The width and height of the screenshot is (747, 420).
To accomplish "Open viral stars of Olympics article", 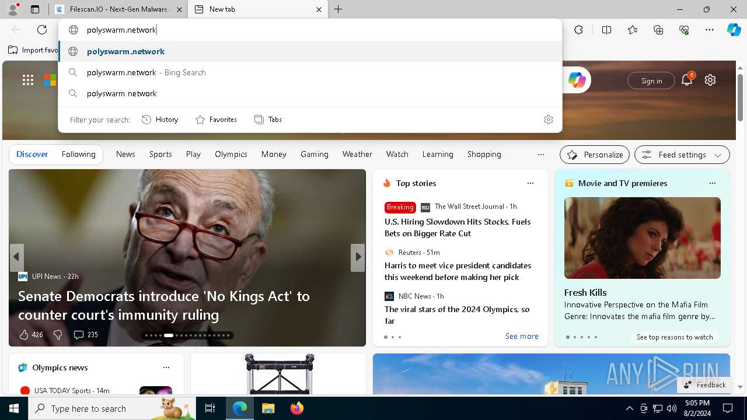I will coord(457,315).
